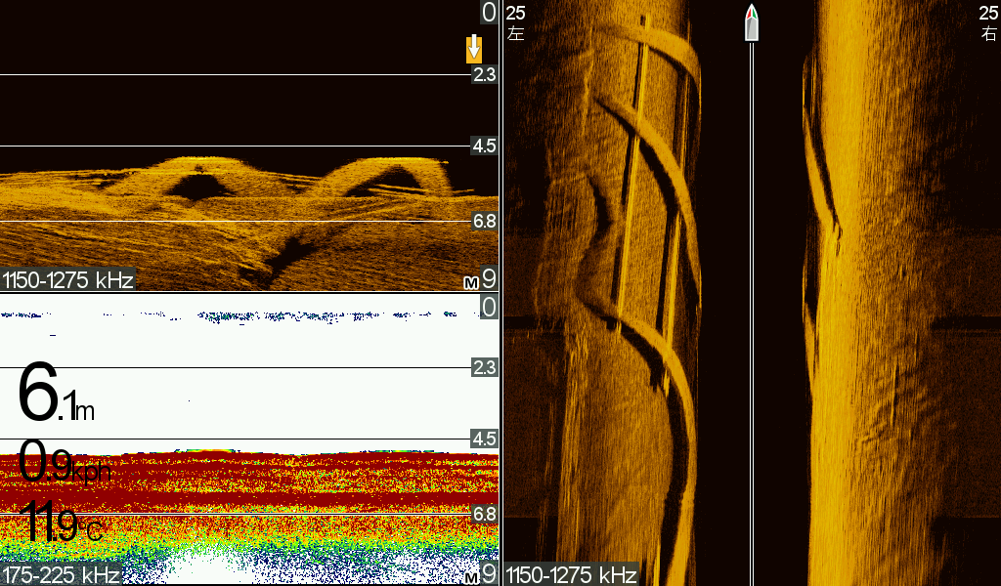Screen dimensions: 1001x586
Task: Select the Side Imaging 1150-1275 kHz label
Action: [571, 574]
